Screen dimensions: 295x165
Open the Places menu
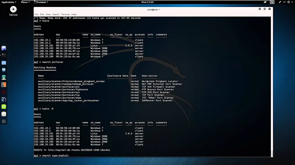[25, 2]
